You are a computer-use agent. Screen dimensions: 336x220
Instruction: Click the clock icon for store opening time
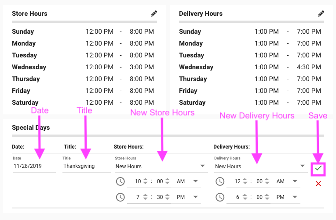click(x=120, y=181)
